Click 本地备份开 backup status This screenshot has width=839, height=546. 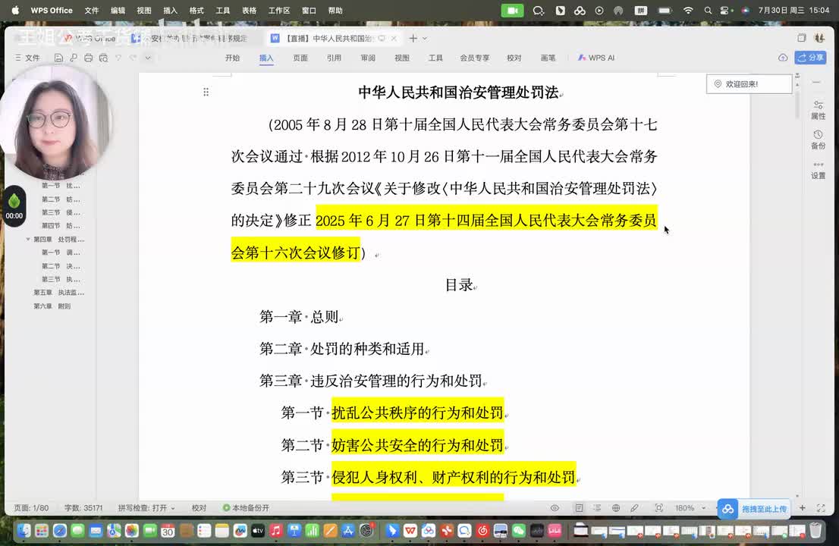pyautogui.click(x=246, y=508)
